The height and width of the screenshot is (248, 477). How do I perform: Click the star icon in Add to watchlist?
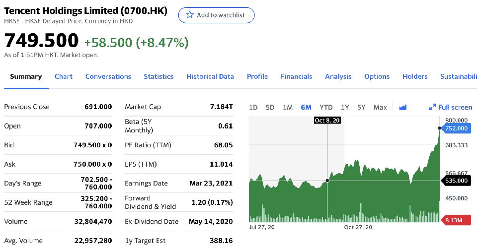[189, 15]
